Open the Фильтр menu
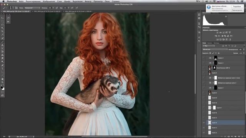 click(88, 1)
